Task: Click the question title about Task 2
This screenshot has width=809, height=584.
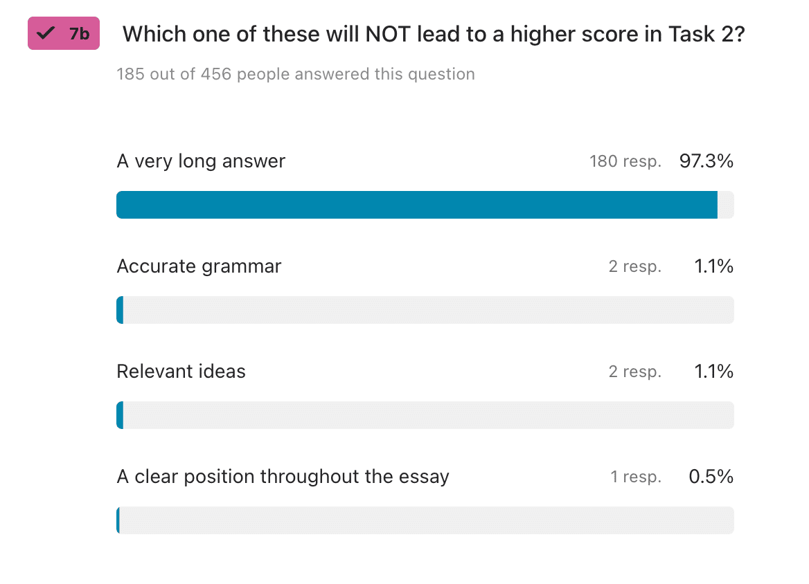Action: click(434, 35)
